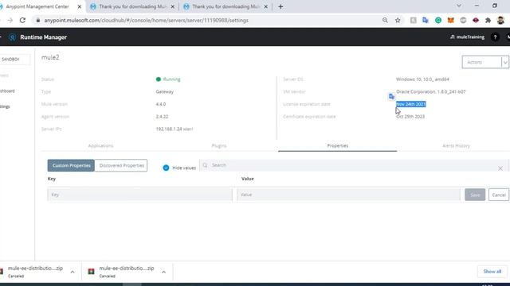The width and height of the screenshot is (510, 286).
Task: Click the SANDBOX environment button
Action: click(14, 60)
